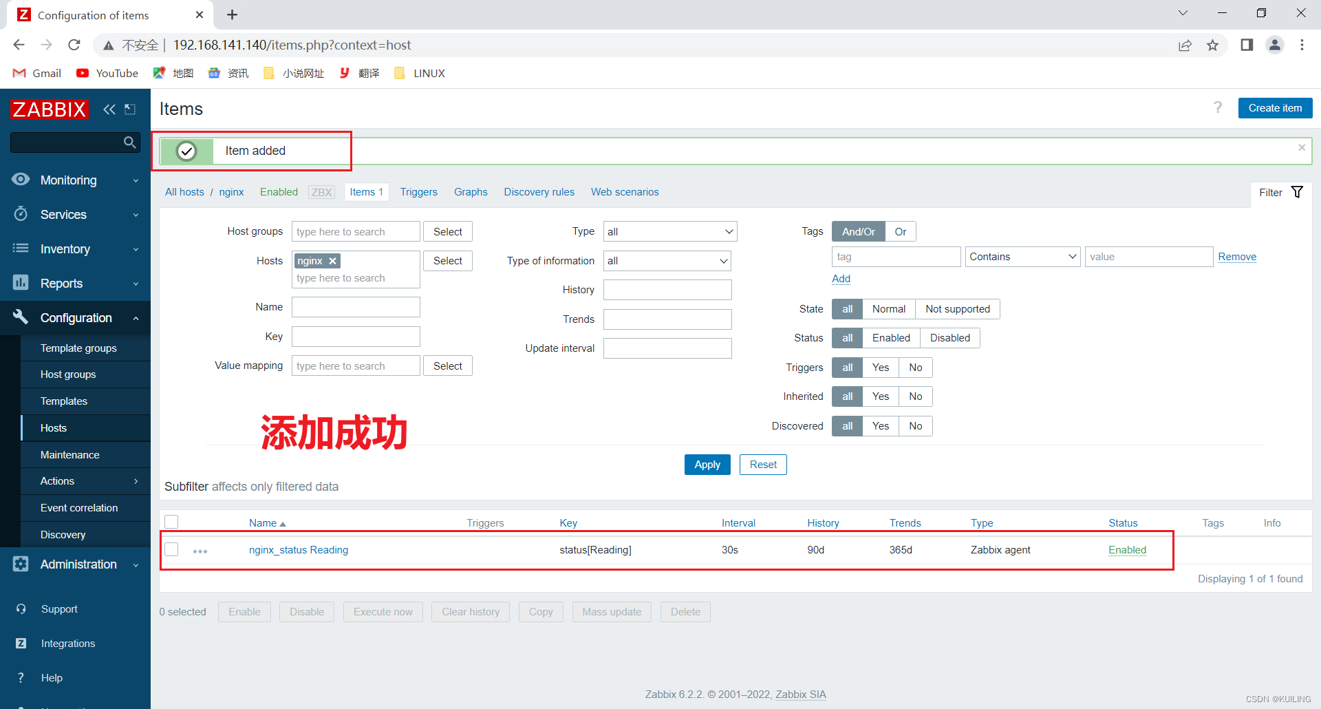Click Configuration wrench icon

(21, 317)
